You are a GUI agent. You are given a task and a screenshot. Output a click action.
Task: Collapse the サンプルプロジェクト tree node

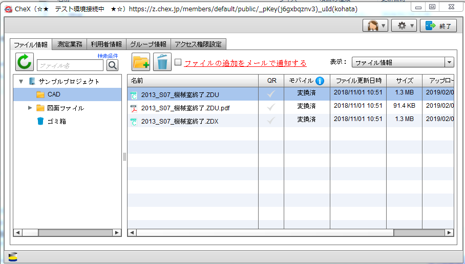21,81
